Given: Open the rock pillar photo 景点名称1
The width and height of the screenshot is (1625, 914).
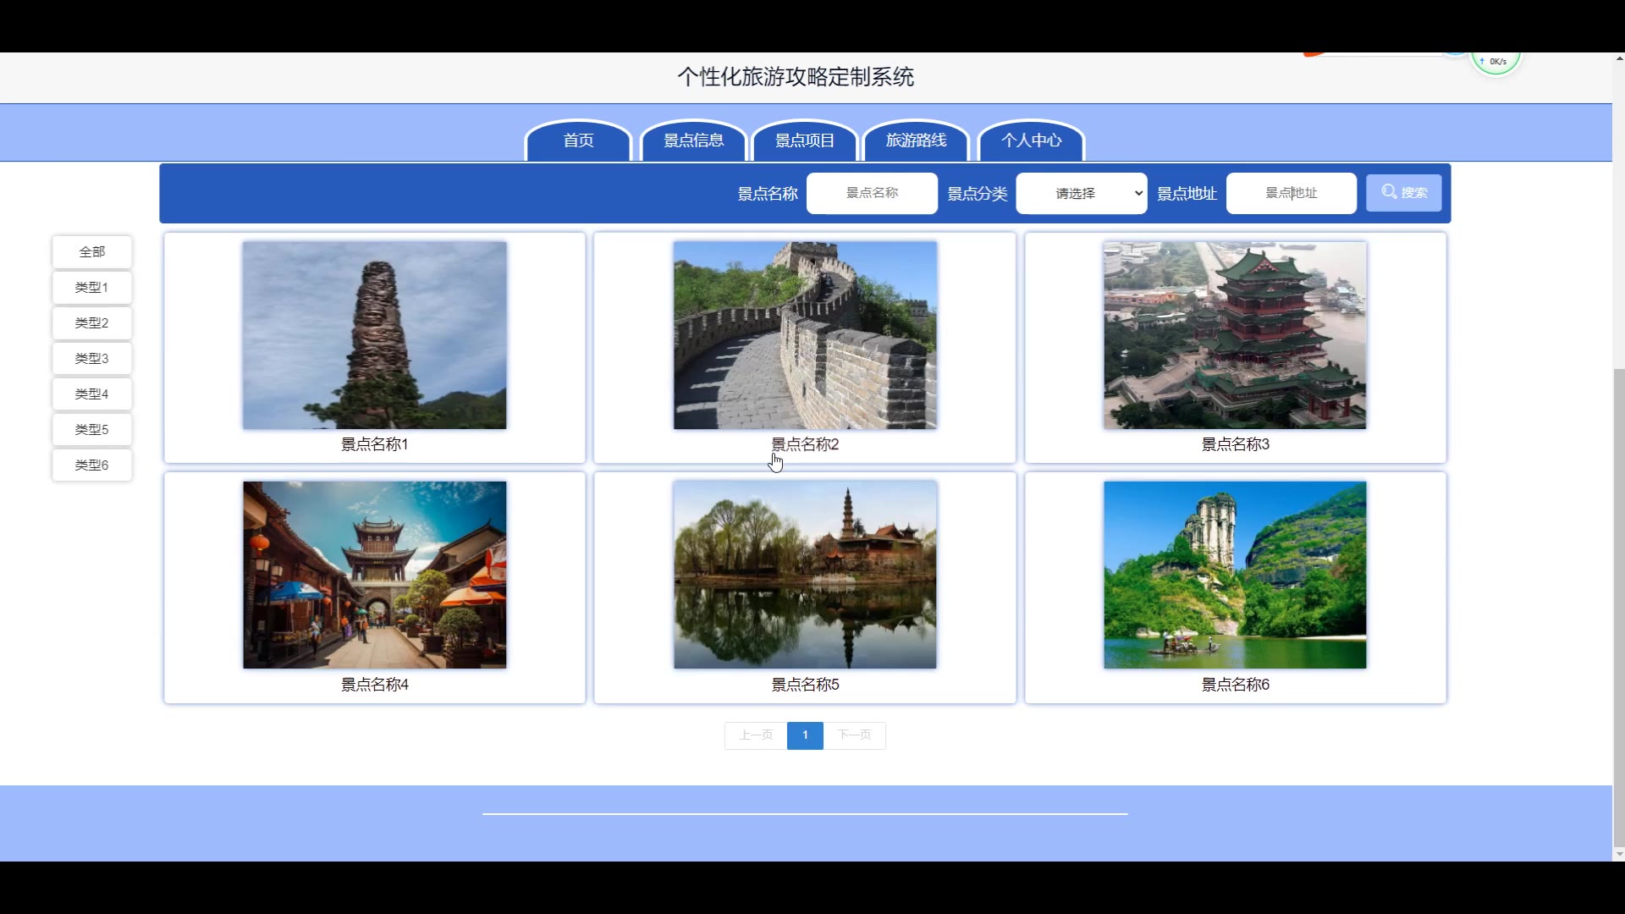Looking at the screenshot, I should point(374,335).
